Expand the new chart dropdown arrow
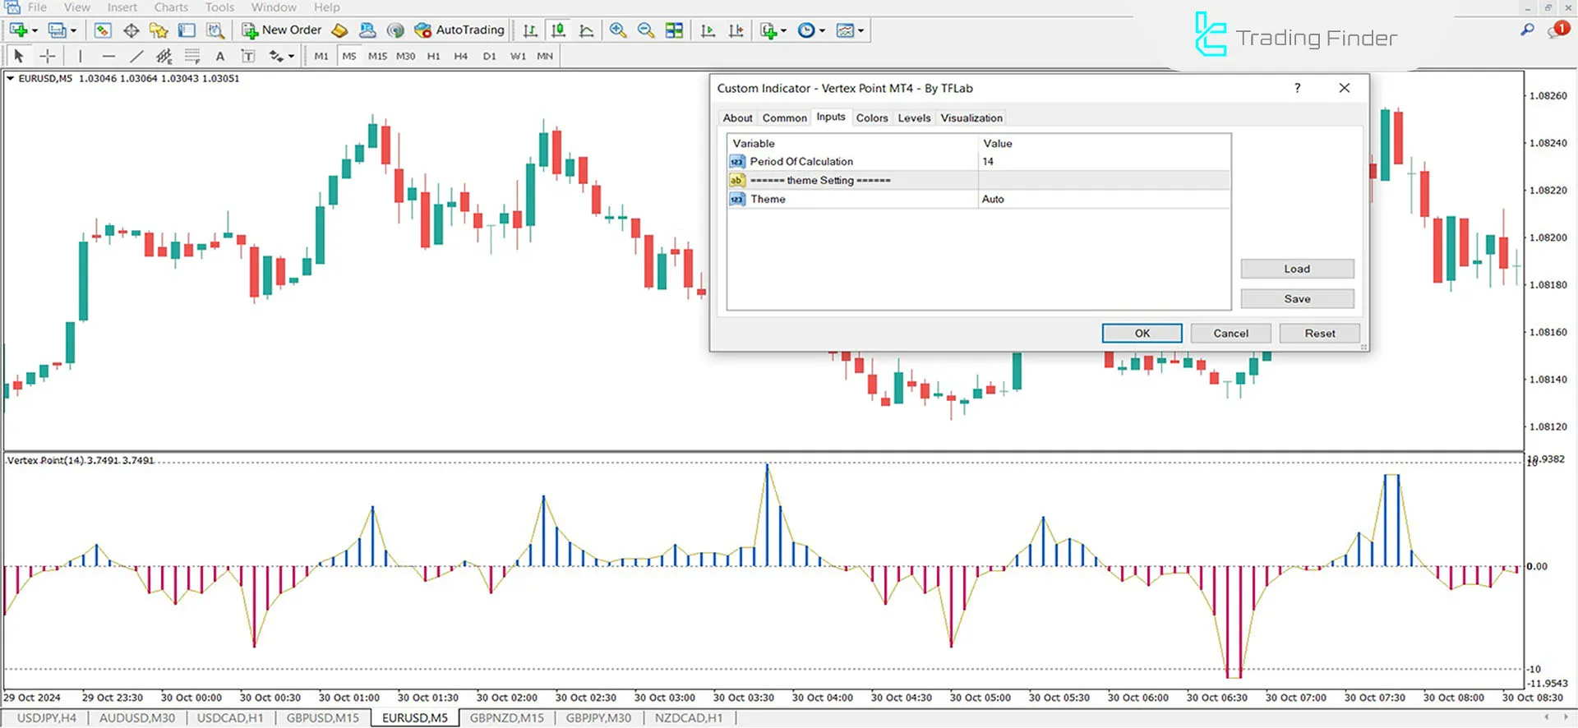 pos(35,31)
